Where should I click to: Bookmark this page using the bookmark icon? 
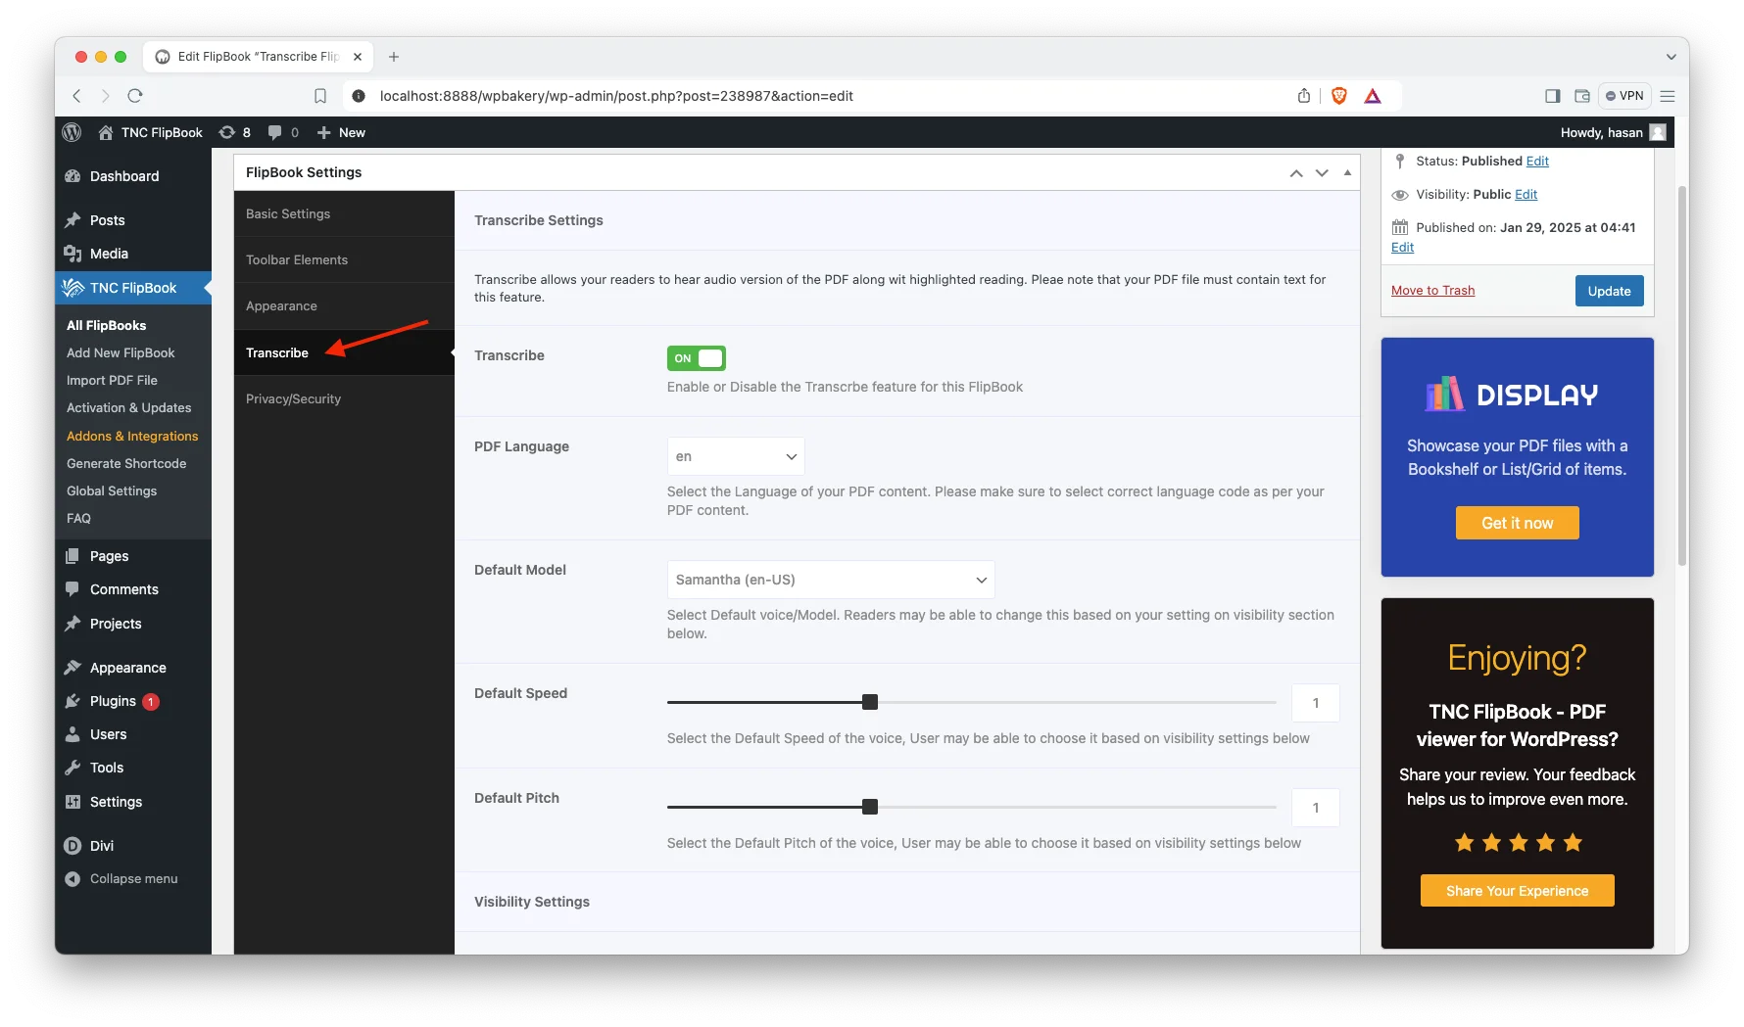coord(320,96)
